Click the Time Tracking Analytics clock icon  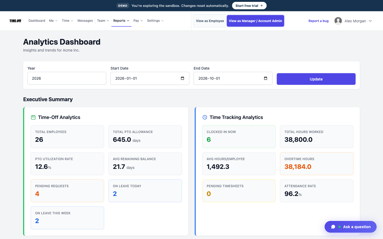pos(205,117)
